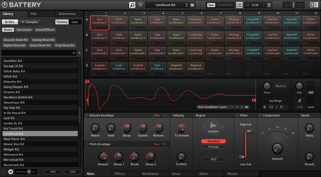The width and height of the screenshot is (321, 177).
Task: Toggle the Sync tempo button
Action: (211, 5)
